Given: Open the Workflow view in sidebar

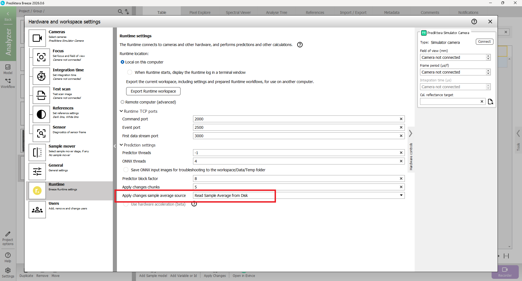Looking at the screenshot, I should tap(8, 83).
